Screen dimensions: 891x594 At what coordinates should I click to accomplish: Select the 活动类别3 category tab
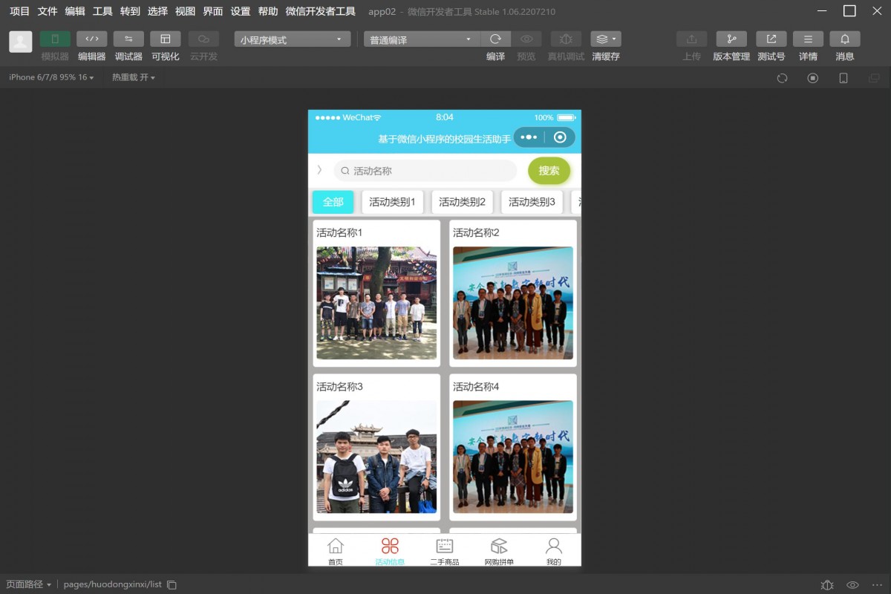(x=532, y=202)
